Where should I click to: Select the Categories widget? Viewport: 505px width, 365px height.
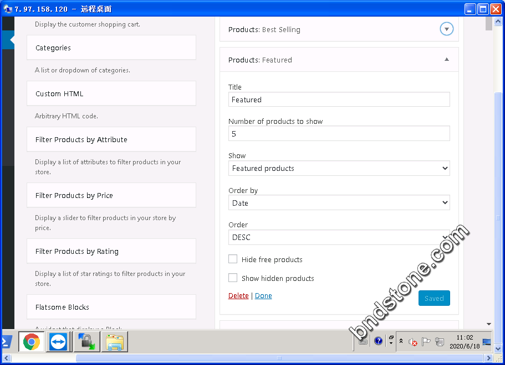111,48
